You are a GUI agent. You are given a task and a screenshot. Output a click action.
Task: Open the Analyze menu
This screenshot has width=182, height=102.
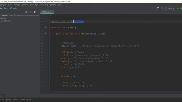click(17, 5)
